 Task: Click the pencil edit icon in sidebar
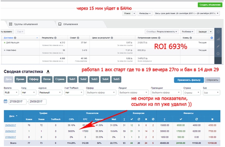(218, 46)
